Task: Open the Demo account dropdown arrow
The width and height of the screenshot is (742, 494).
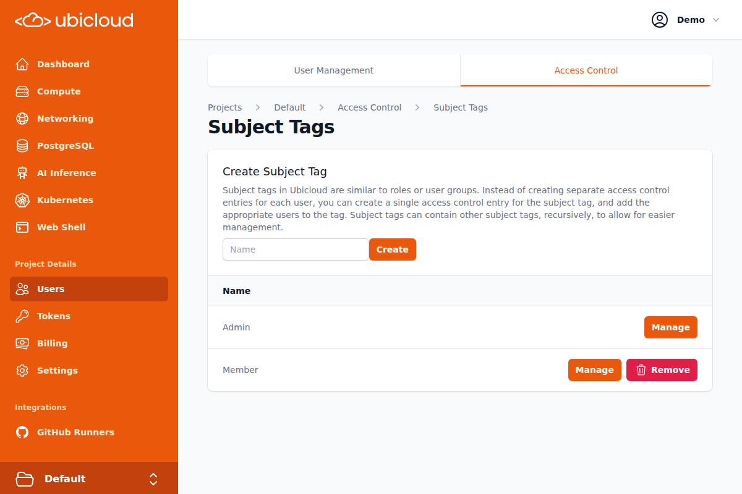Action: tap(716, 20)
